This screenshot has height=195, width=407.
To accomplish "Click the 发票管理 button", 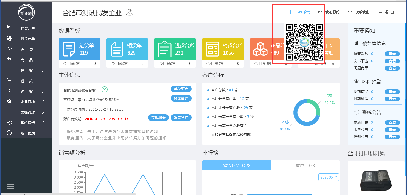I will coord(181,118).
